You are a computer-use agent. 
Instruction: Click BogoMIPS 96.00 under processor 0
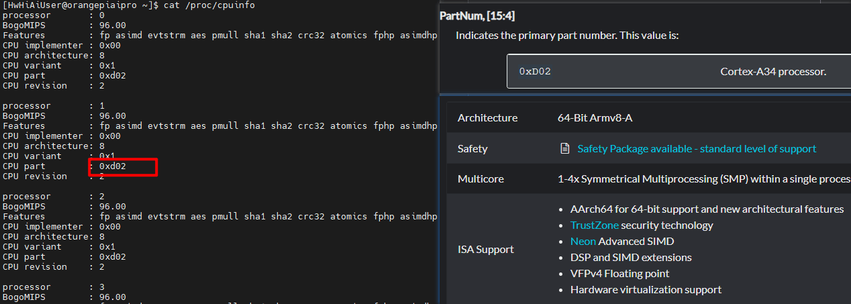(64, 26)
